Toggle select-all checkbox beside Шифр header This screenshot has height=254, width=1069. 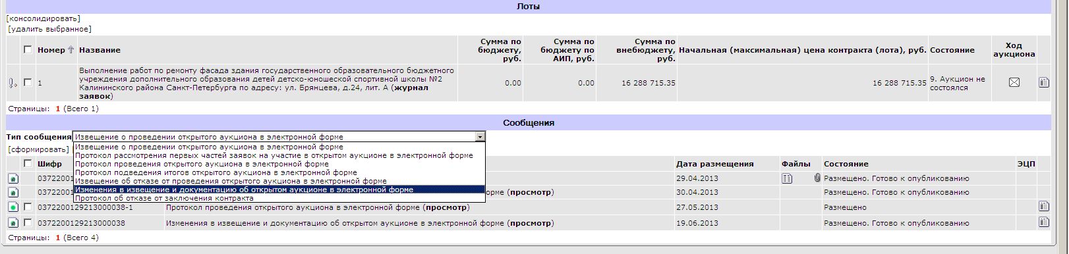[28, 163]
